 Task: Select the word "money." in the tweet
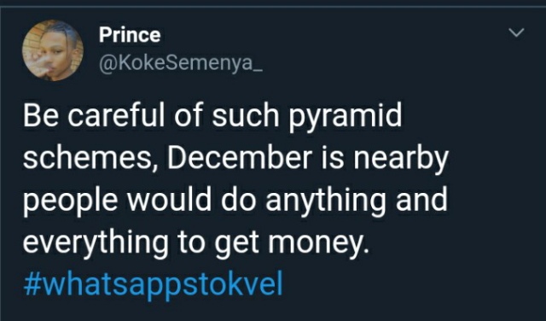(318, 243)
